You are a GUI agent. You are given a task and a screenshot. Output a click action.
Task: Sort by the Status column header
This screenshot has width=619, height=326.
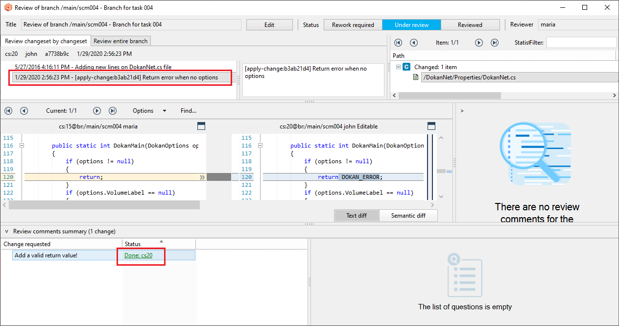click(159, 244)
